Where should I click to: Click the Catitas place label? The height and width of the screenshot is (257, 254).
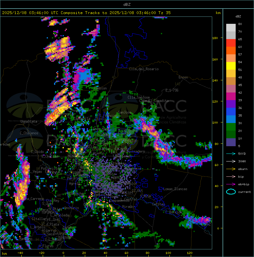[x=158, y=204]
